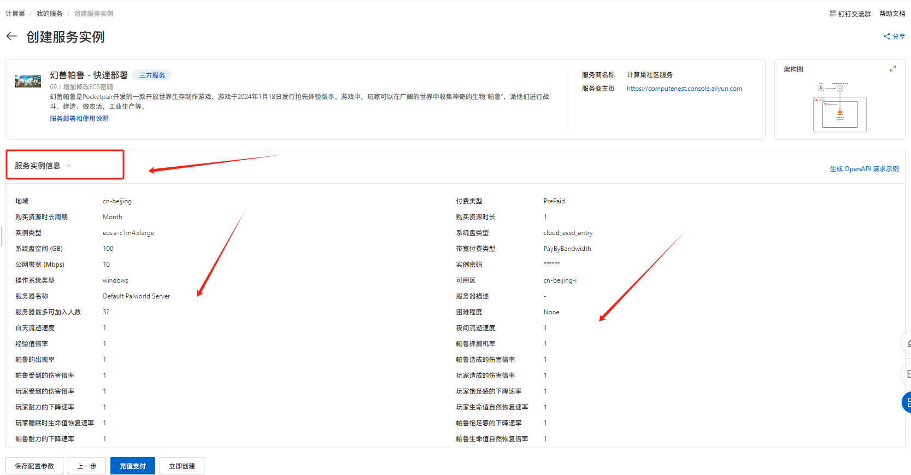Select the PayByBandwidth value
911x475 pixels.
pyautogui.click(x=567, y=249)
